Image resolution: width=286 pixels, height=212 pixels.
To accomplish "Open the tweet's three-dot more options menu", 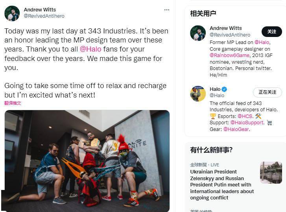I will [x=167, y=10].
